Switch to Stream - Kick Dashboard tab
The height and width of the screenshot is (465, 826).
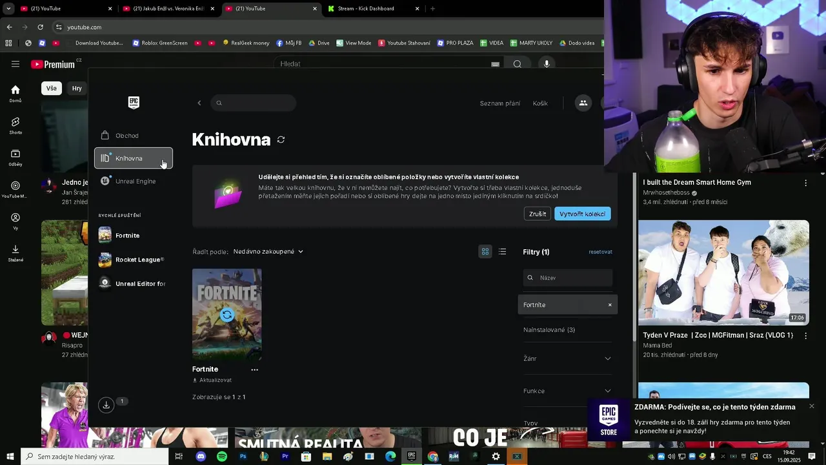[374, 8]
